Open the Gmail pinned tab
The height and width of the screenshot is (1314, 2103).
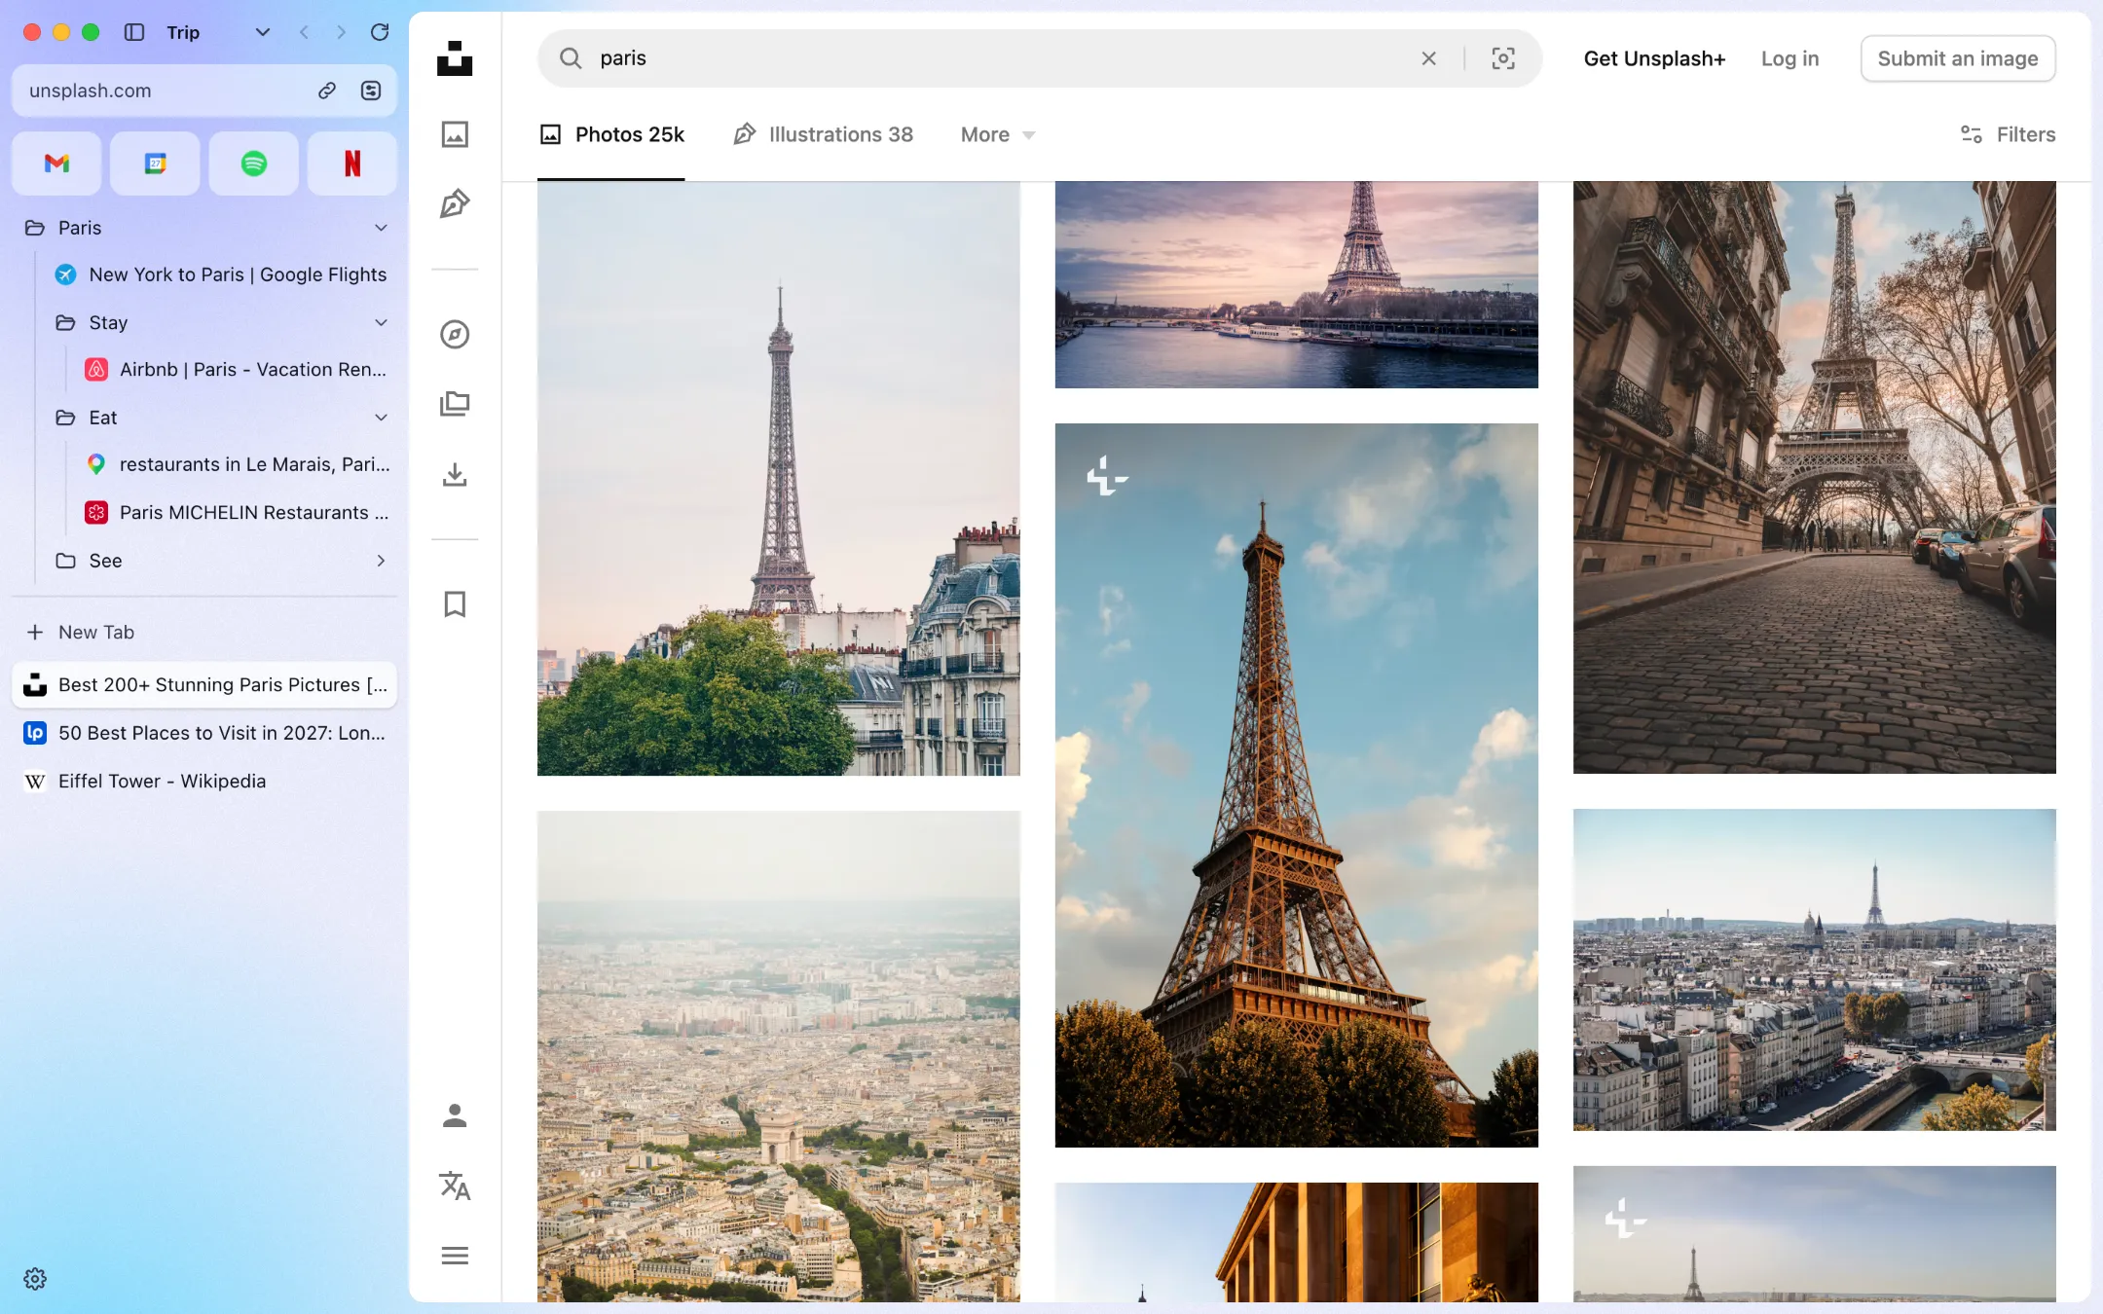click(x=57, y=164)
